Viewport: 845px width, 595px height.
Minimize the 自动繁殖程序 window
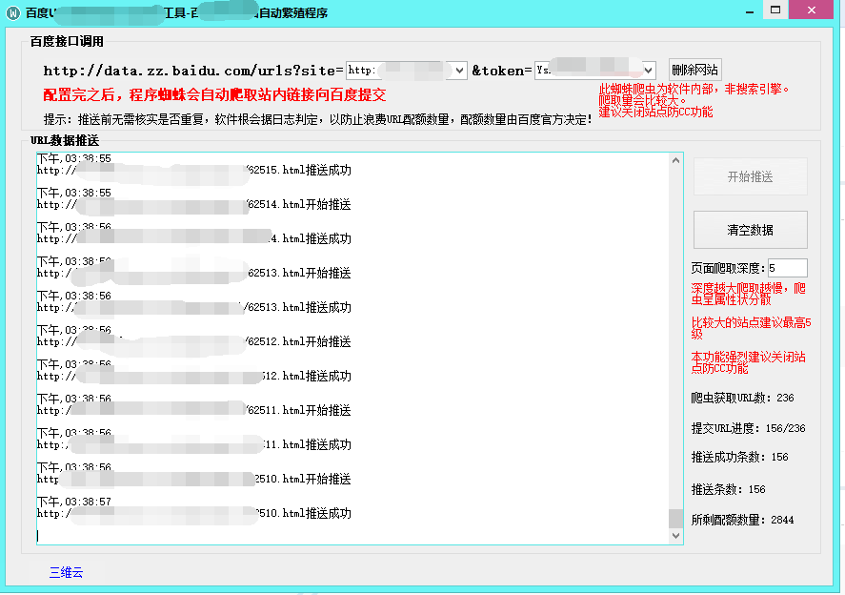pyautogui.click(x=749, y=10)
